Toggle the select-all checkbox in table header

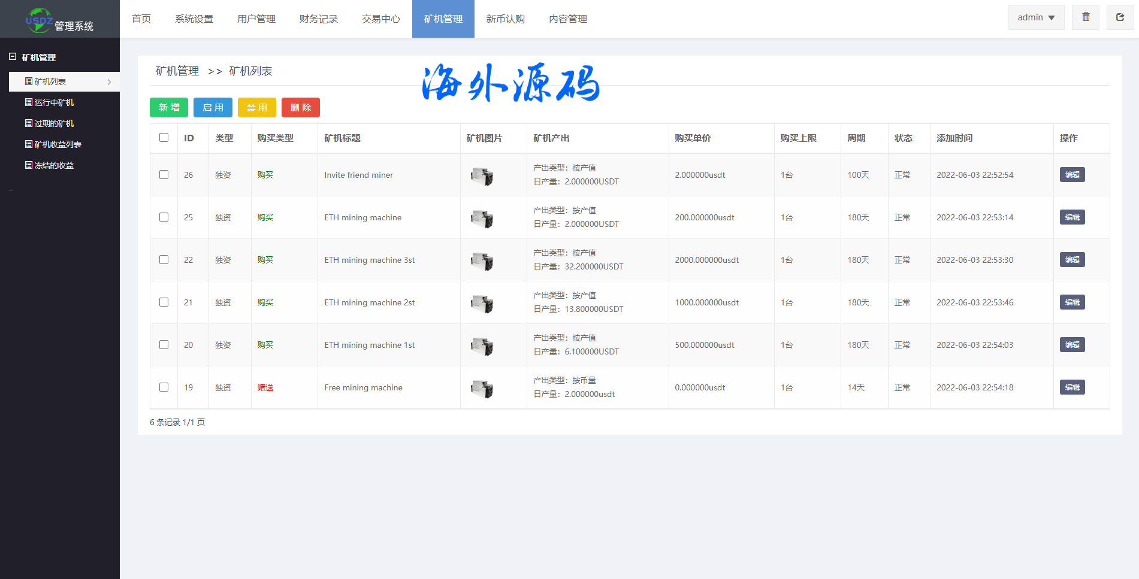click(164, 138)
